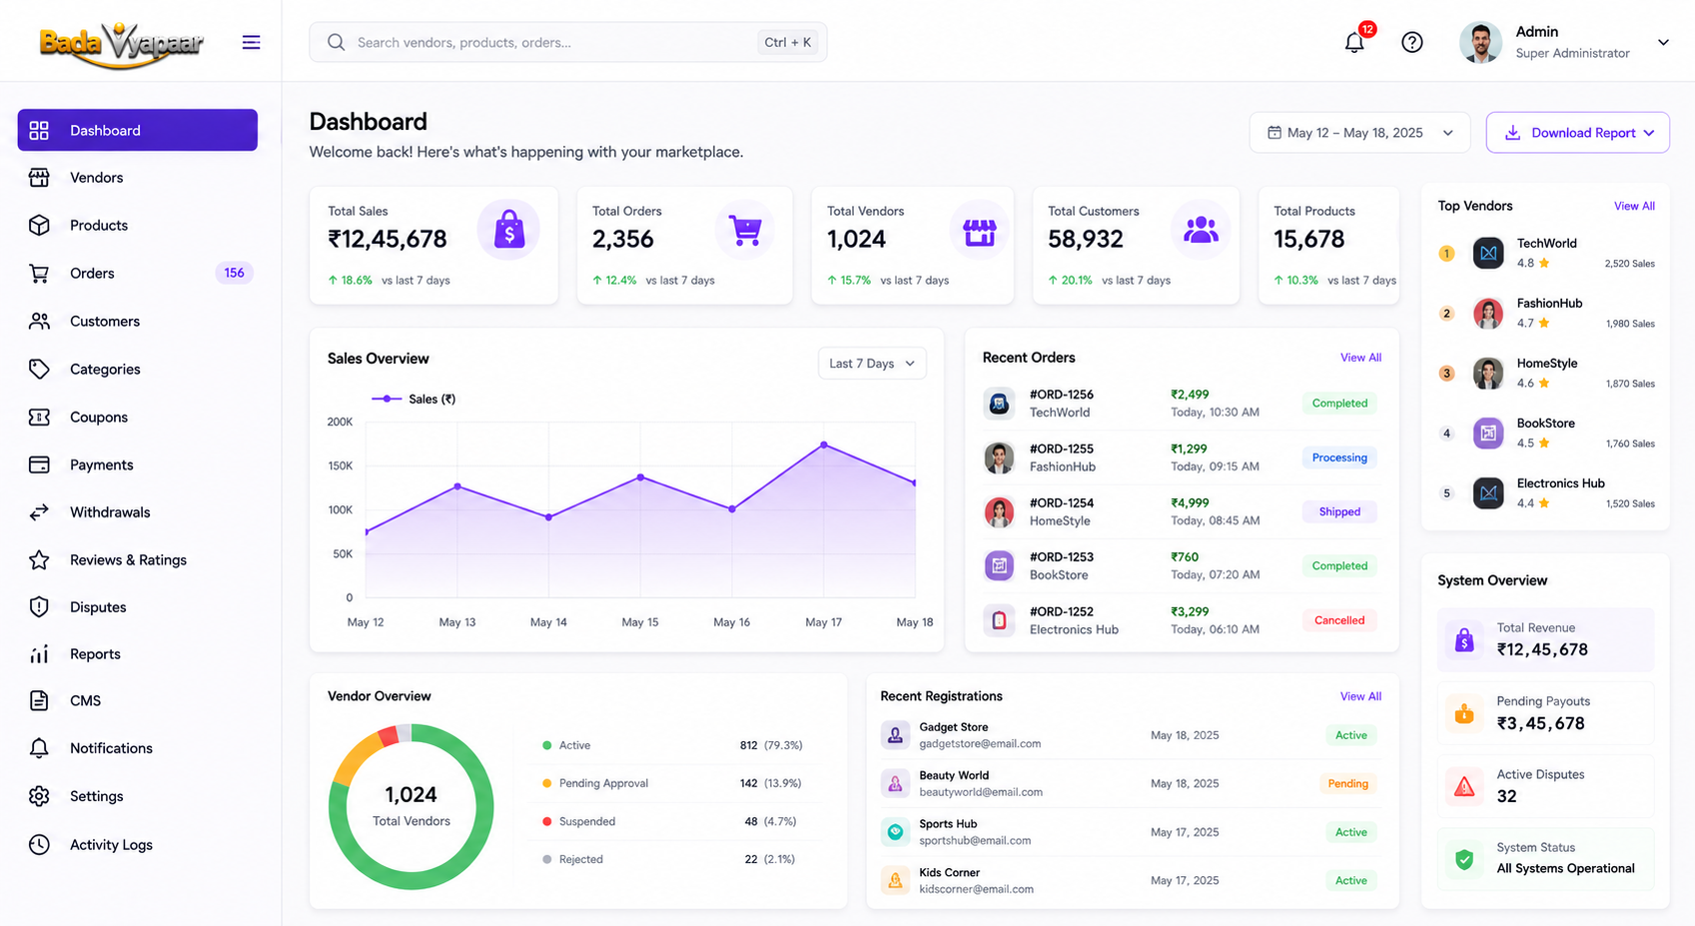Click the Kids Corner orange icon
The width and height of the screenshot is (1695, 926).
(895, 880)
